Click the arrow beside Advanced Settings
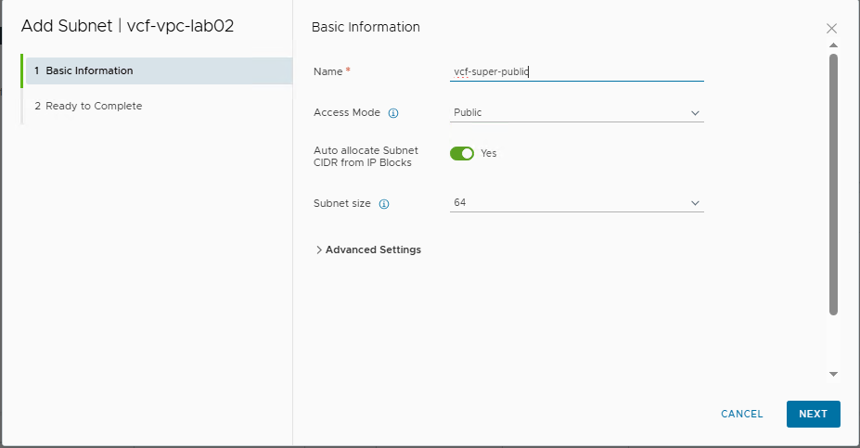The height and width of the screenshot is (448, 860). pos(319,250)
